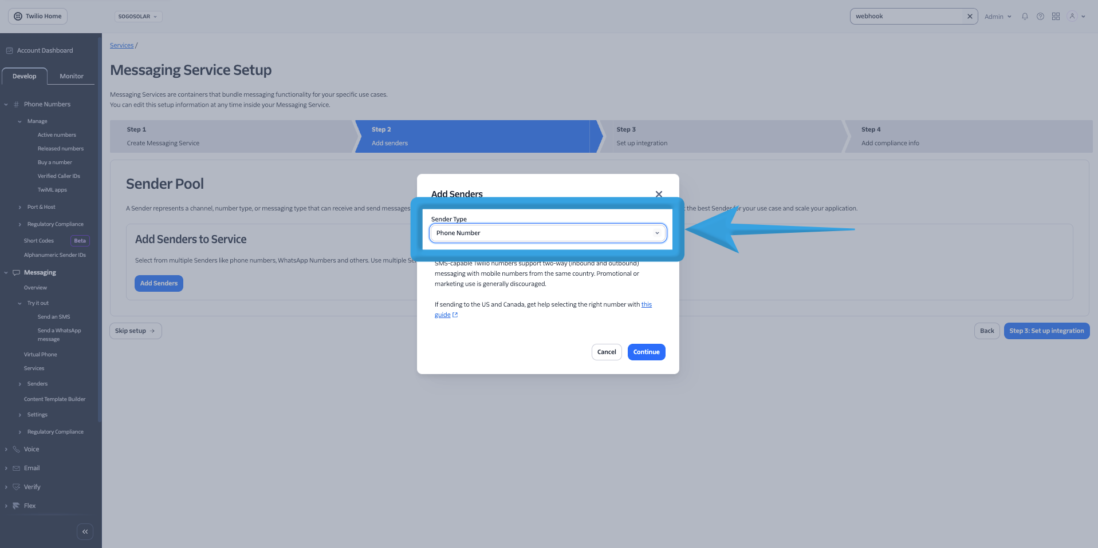
Task: Expand the Voice section in sidebar
Action: tap(32, 450)
